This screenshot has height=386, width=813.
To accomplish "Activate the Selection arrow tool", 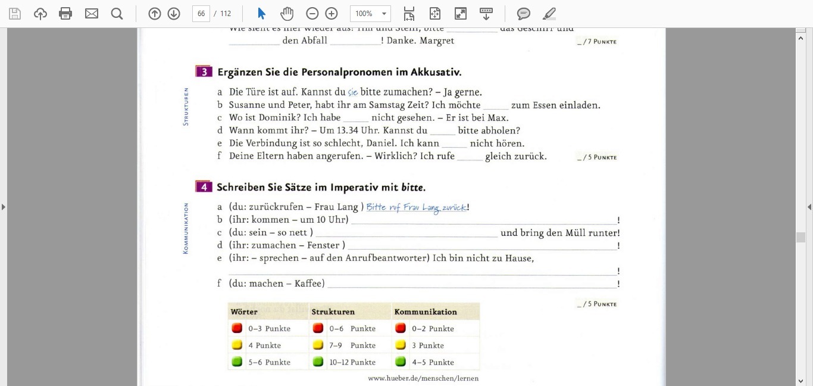I will 261,14.
